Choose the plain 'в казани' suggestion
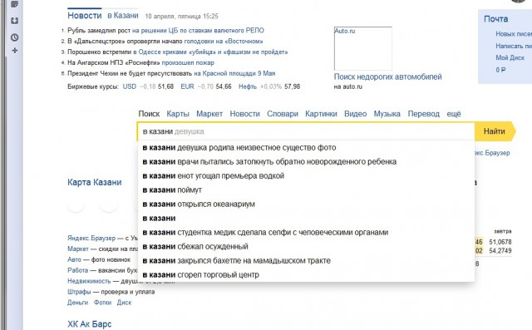Image resolution: width=532 pixels, height=330 pixels. pyautogui.click(x=306, y=219)
